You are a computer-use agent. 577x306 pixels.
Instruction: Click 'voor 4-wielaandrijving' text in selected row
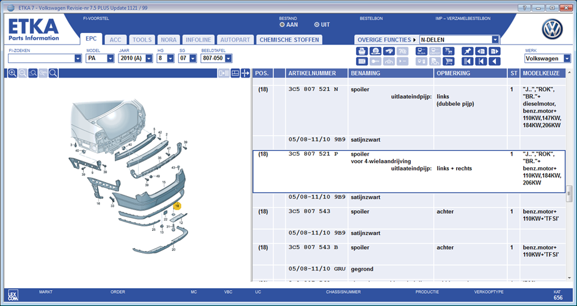pyautogui.click(x=381, y=161)
